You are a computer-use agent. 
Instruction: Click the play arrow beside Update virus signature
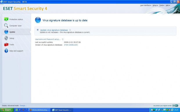(x=37, y=30)
